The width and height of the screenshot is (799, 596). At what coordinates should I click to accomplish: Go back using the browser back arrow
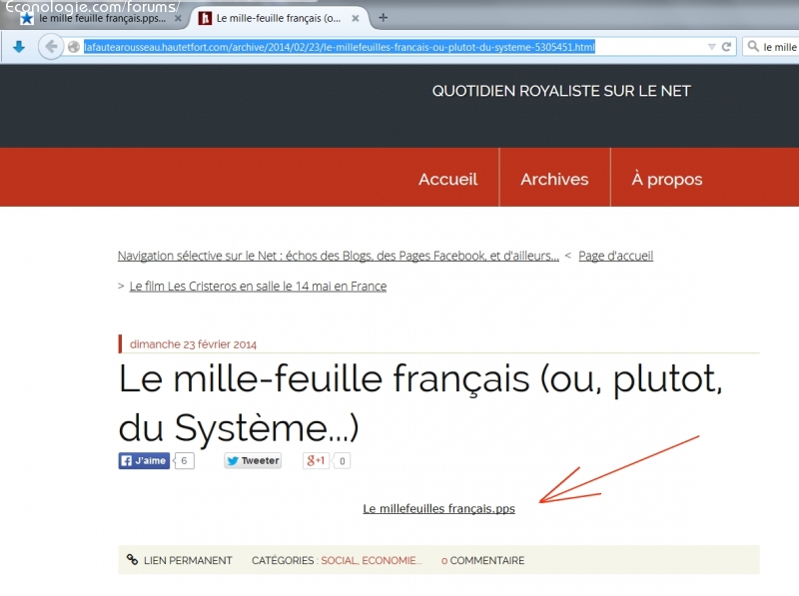50,47
